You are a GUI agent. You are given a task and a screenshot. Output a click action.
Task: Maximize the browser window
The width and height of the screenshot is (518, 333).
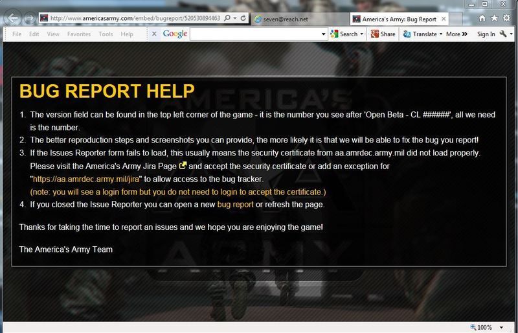pyautogui.click(x=484, y=4)
